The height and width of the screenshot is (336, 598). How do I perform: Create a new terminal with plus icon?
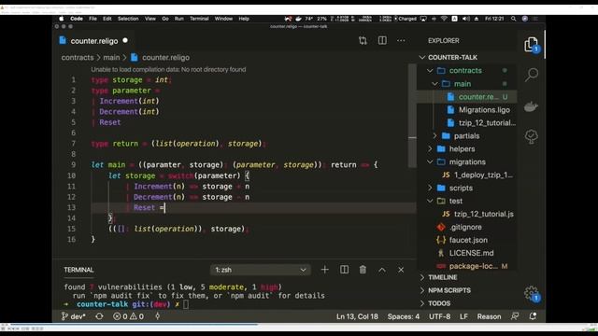coord(324,270)
